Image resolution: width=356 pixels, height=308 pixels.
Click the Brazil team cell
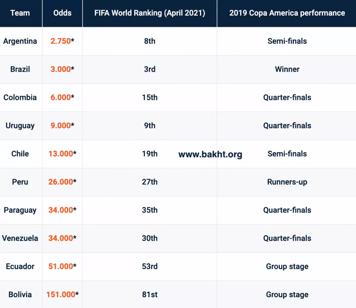coord(20,69)
